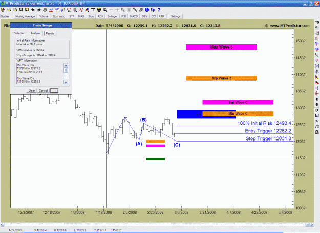Click the Fib sidebar icon with red arrow
320x233 pixels.
317,49
